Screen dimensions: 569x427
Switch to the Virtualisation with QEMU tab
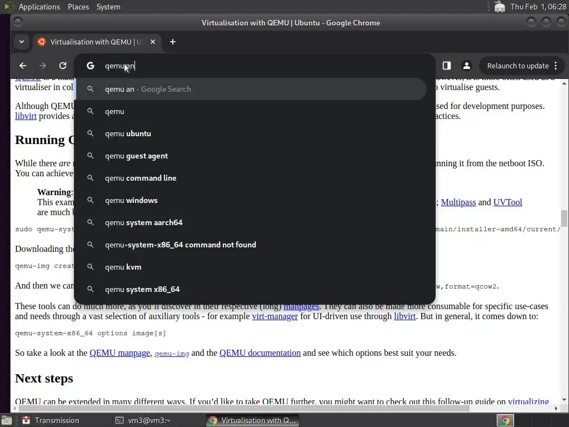[x=96, y=42]
